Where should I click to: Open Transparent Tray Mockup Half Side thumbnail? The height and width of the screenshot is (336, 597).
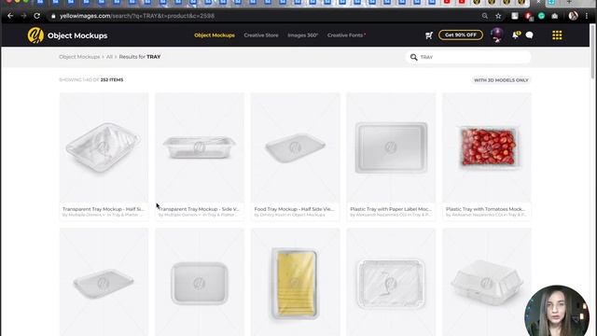[104, 147]
